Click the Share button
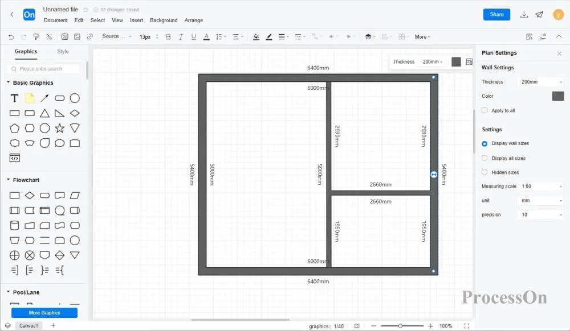Screen dimensions: 570x331 click(496, 14)
